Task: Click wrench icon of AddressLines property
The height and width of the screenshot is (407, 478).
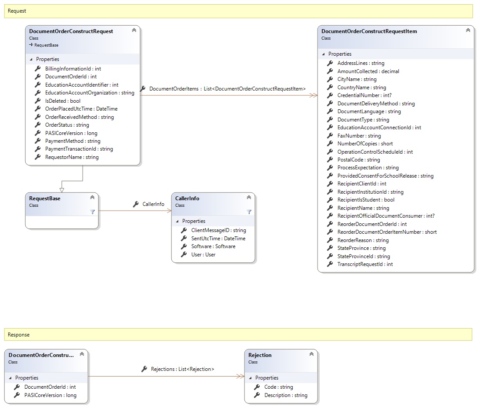Action: [x=330, y=63]
